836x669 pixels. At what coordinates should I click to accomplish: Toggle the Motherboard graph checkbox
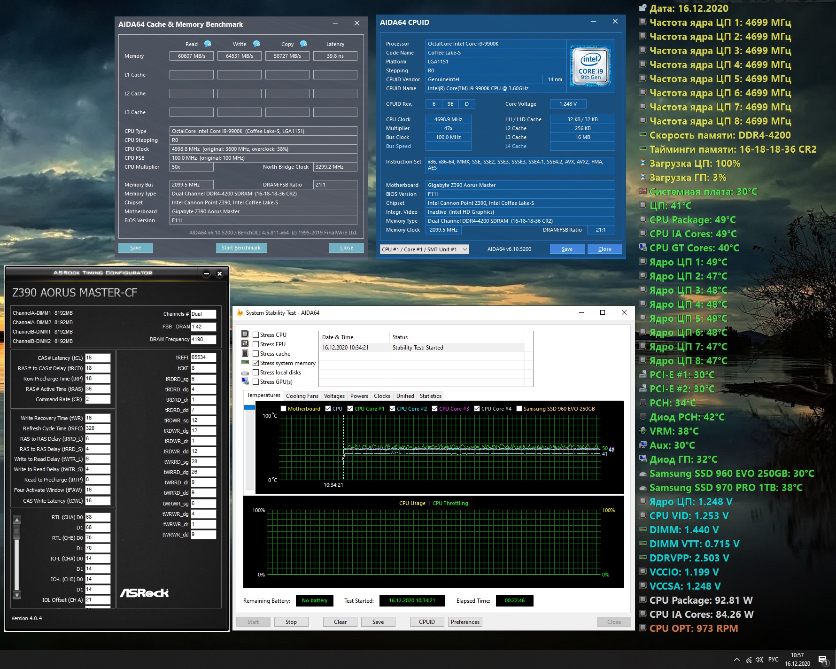tap(283, 409)
